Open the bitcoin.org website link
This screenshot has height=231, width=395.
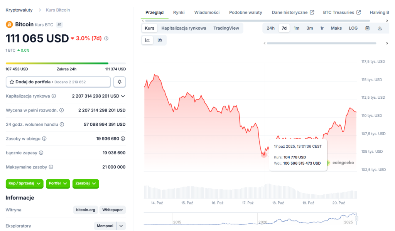tap(85, 210)
